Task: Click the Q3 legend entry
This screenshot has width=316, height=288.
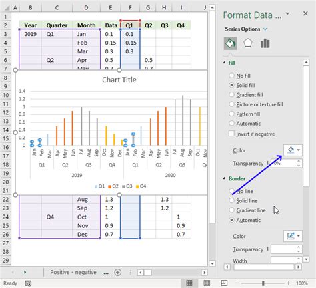Action: [x=127, y=186]
